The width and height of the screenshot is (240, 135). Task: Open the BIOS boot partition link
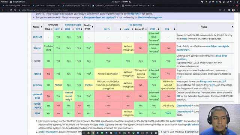coord(202,57)
